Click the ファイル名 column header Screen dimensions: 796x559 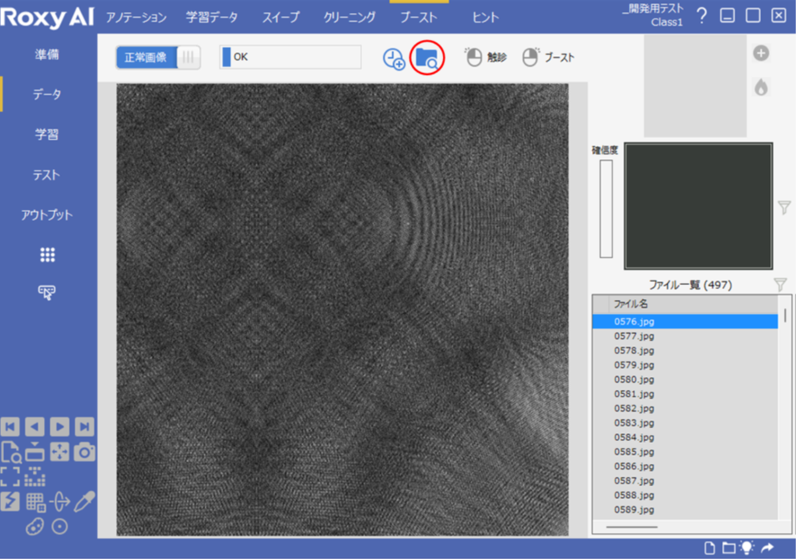click(630, 304)
